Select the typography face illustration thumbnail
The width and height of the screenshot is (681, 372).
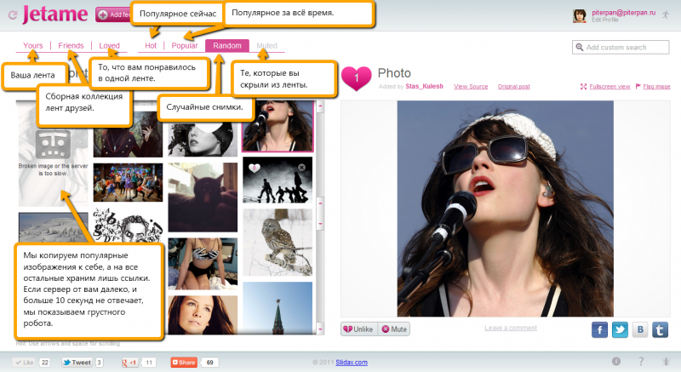pos(129,225)
